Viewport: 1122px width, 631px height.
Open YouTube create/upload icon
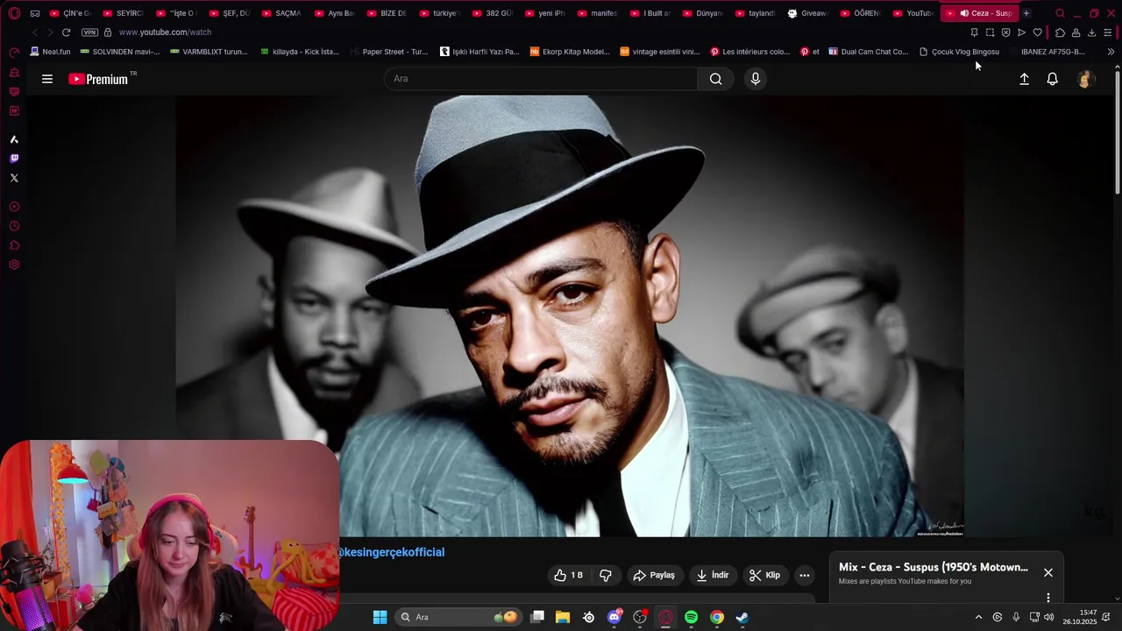click(x=1024, y=79)
